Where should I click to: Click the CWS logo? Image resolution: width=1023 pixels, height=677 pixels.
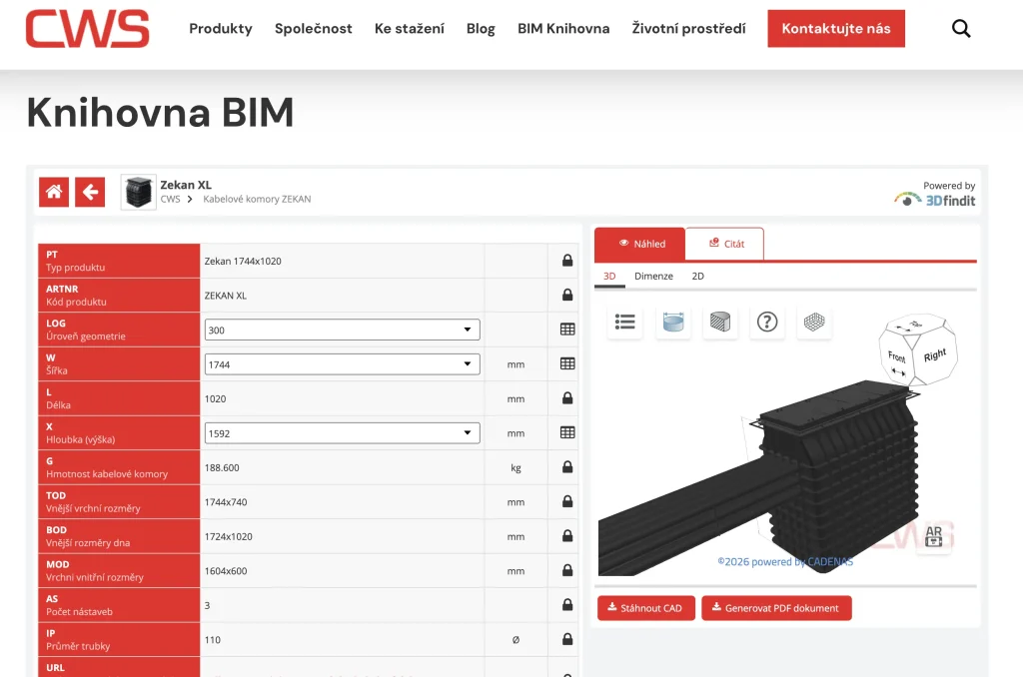click(x=88, y=29)
